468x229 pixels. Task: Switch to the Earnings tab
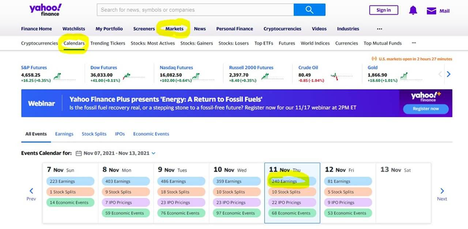pos(64,134)
